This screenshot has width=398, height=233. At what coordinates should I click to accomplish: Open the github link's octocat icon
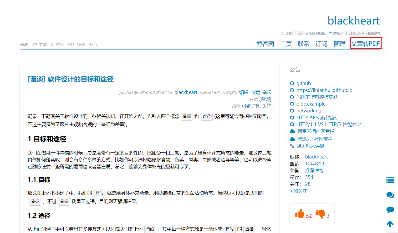coord(292,83)
